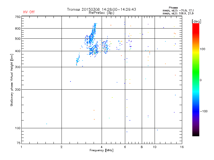The height and width of the screenshot is (160, 214).
Task: Click the y-axis tick label '200'
Action: [x=18, y=90]
